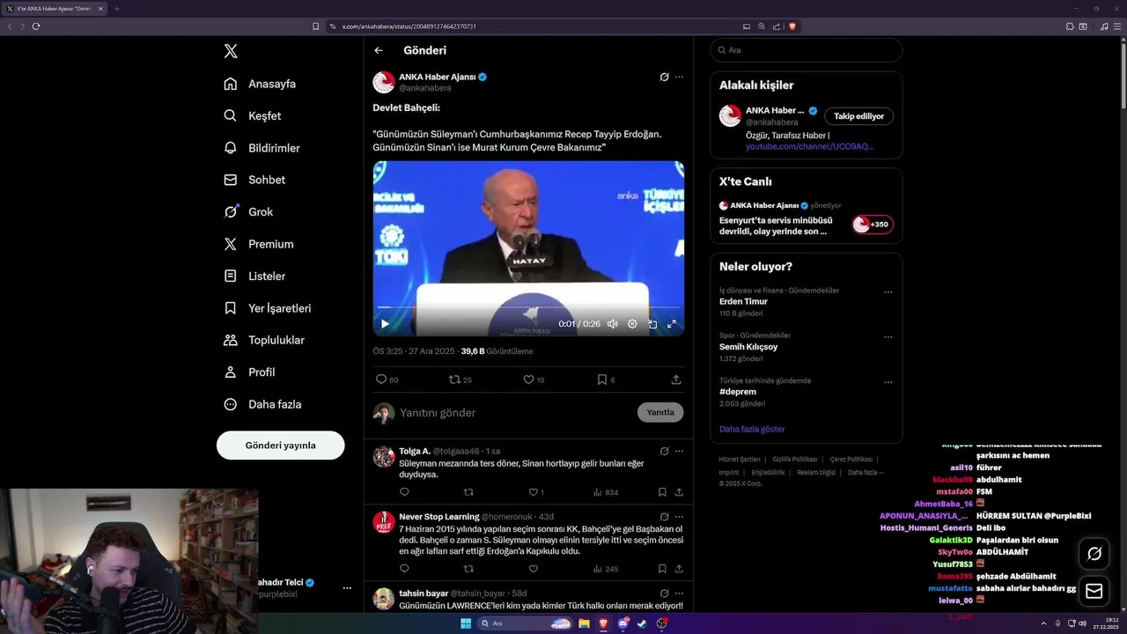The image size is (1127, 634).
Task: Open the Esenyurt live broadcast +350
Action: [873, 225]
